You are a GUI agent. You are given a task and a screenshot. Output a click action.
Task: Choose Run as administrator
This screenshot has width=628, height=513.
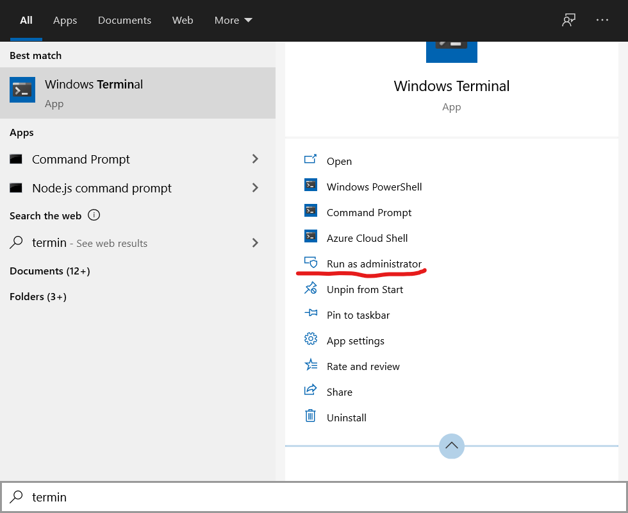point(374,264)
